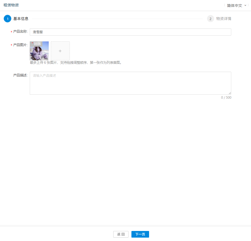Open the 简体中文 language dropdown
Image resolution: width=251 pixels, height=241 pixels.
(x=237, y=6)
